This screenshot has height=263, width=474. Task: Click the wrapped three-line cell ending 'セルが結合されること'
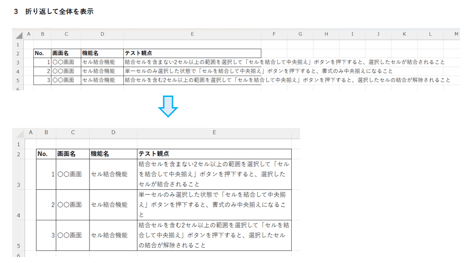click(x=214, y=174)
